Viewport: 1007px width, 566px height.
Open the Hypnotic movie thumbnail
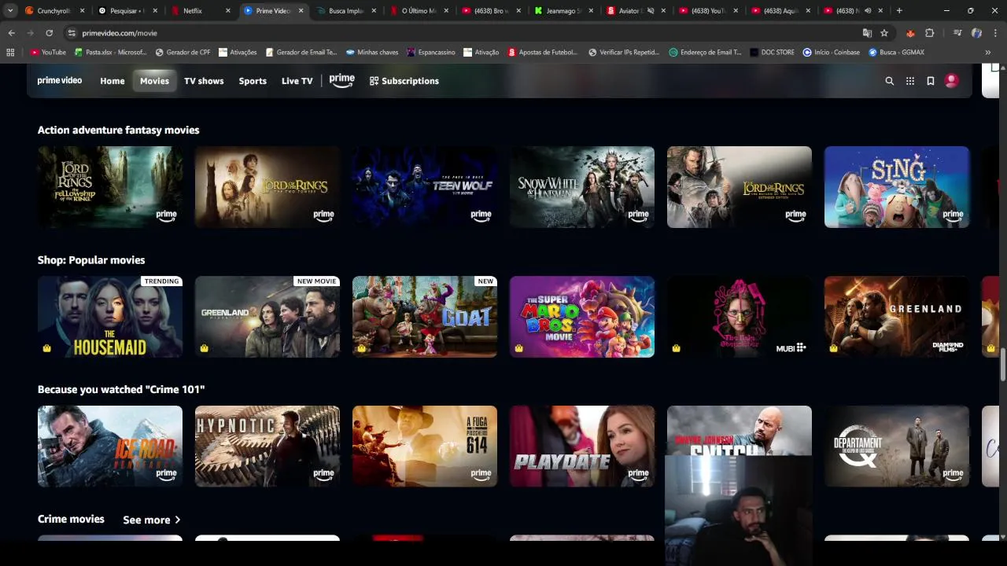click(267, 447)
